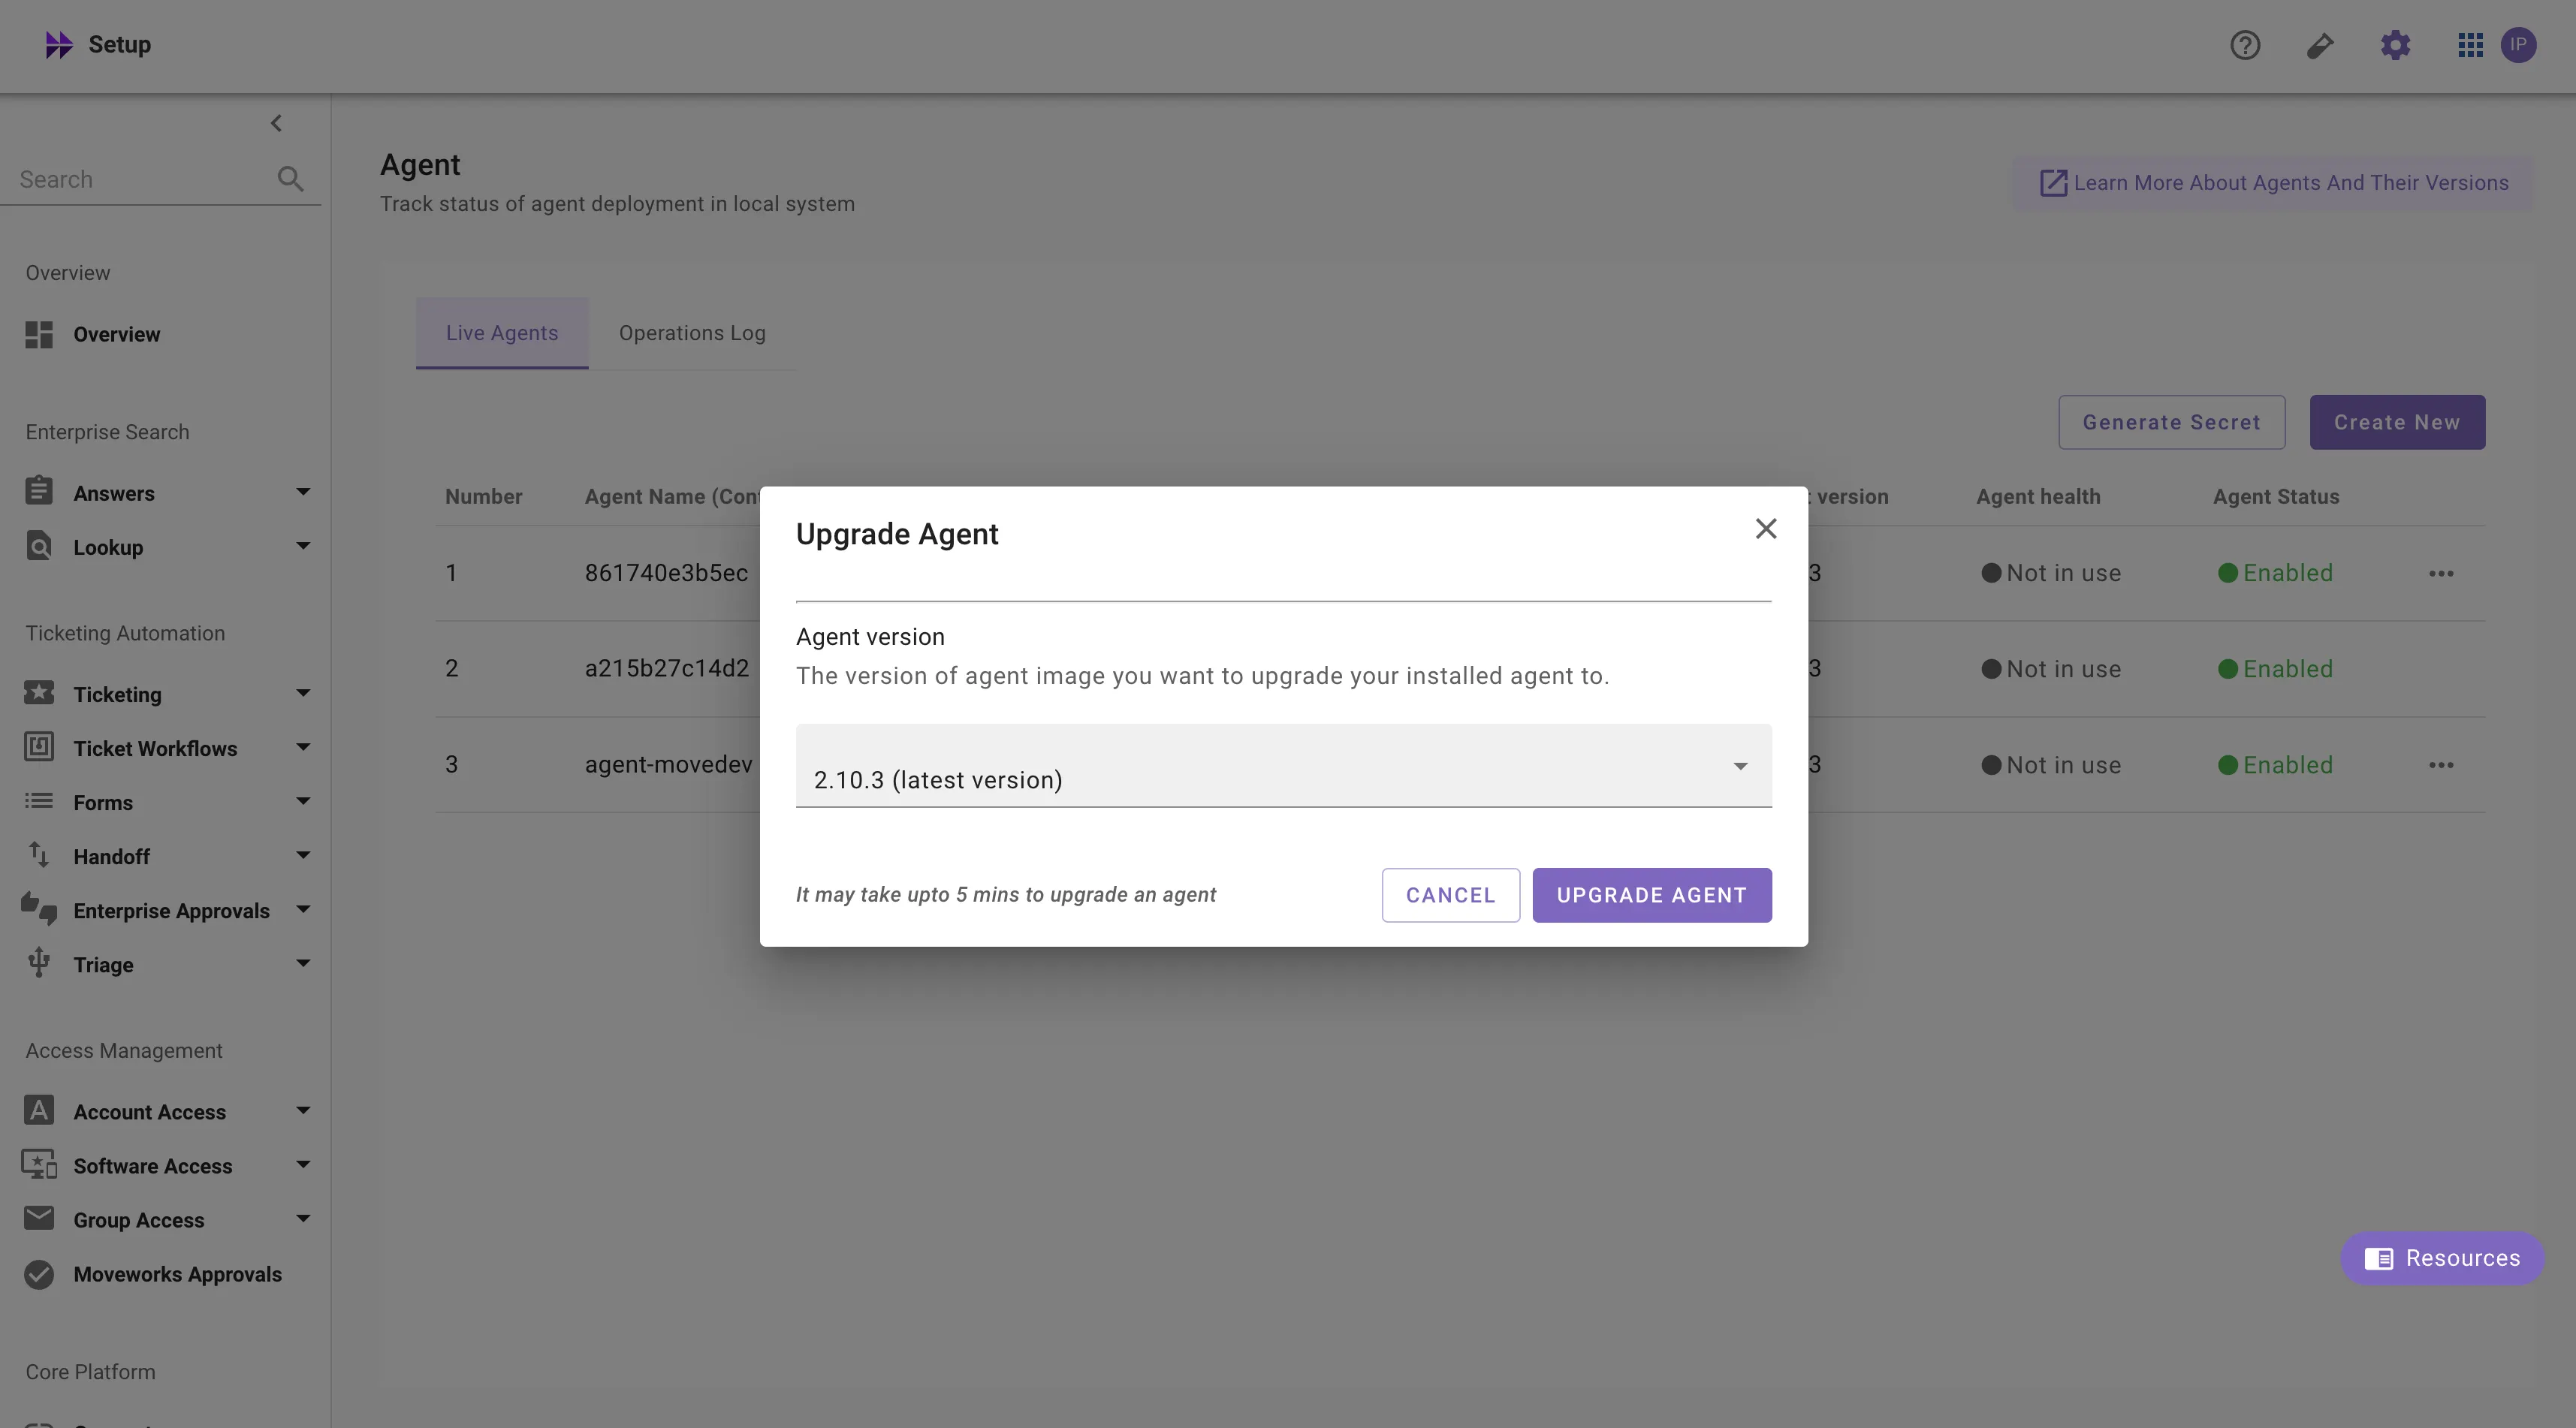2576x1428 pixels.
Task: Click the pen edit icon in header
Action: tap(2320, 45)
